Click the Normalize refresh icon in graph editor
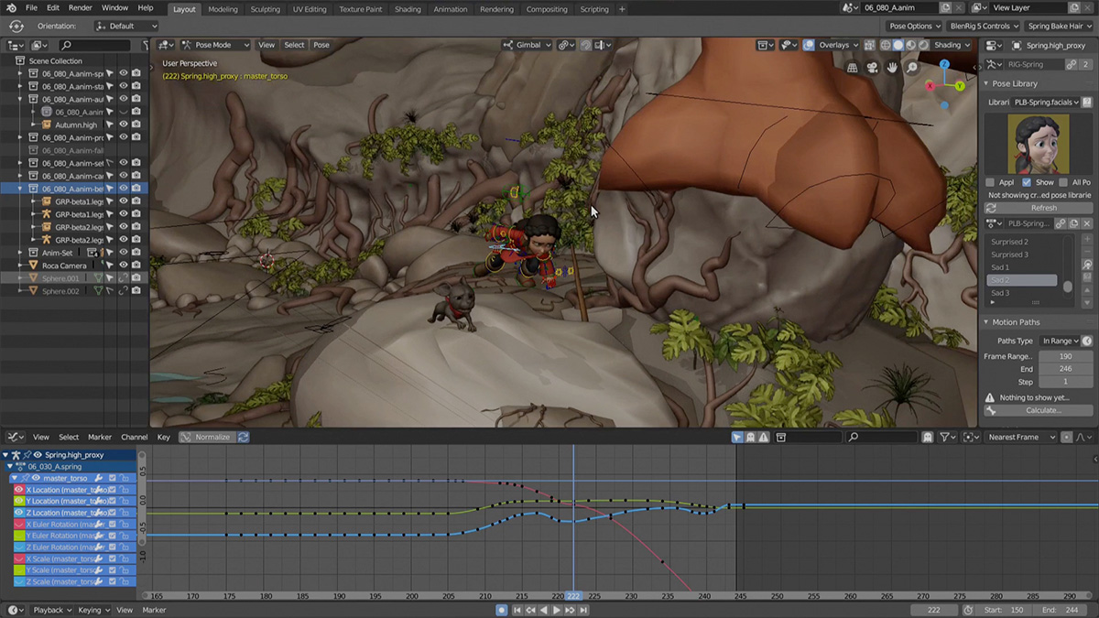1099x618 pixels. click(244, 438)
